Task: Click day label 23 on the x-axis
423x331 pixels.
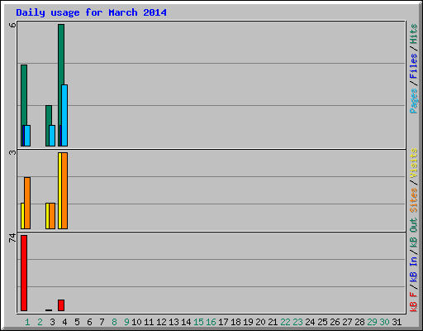Action: (297, 322)
